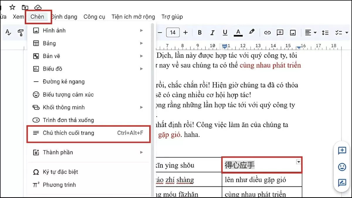
Task: Open line spacing options icon
Action: [325, 32]
